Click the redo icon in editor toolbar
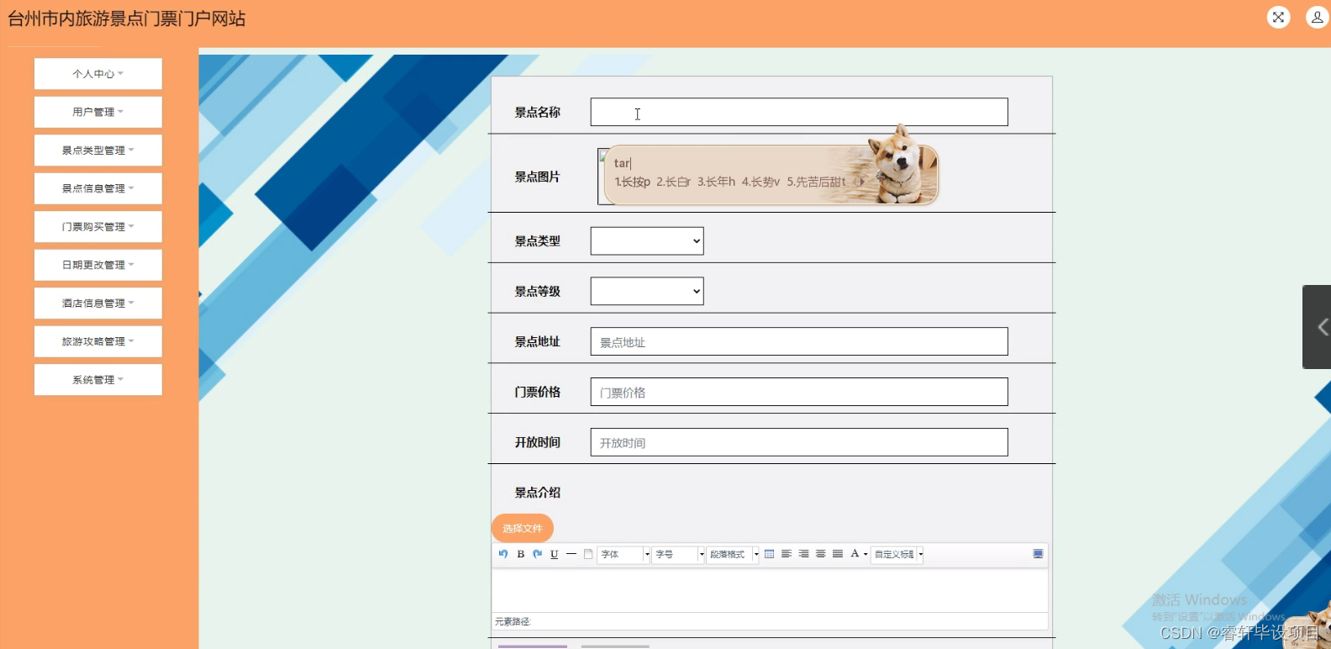Screen dimensions: 1331x649 (537, 554)
